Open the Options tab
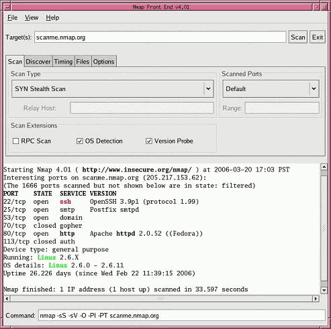 point(103,62)
